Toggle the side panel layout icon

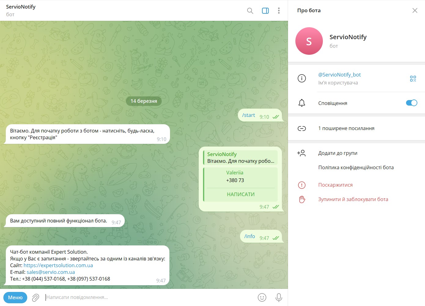[265, 11]
